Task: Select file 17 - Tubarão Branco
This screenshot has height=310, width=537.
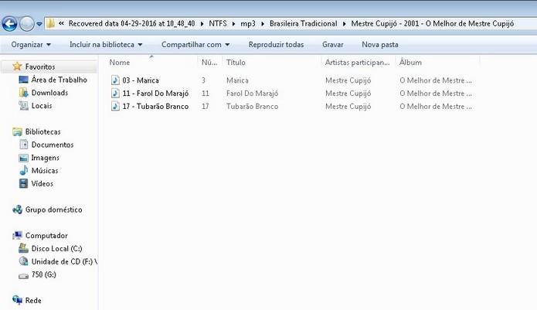Action: pyautogui.click(x=155, y=106)
